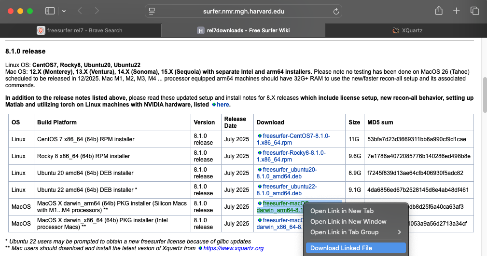Image resolution: width=487 pixels, height=256 pixels.
Task: Go back using the back arrow
Action: click(80, 11)
